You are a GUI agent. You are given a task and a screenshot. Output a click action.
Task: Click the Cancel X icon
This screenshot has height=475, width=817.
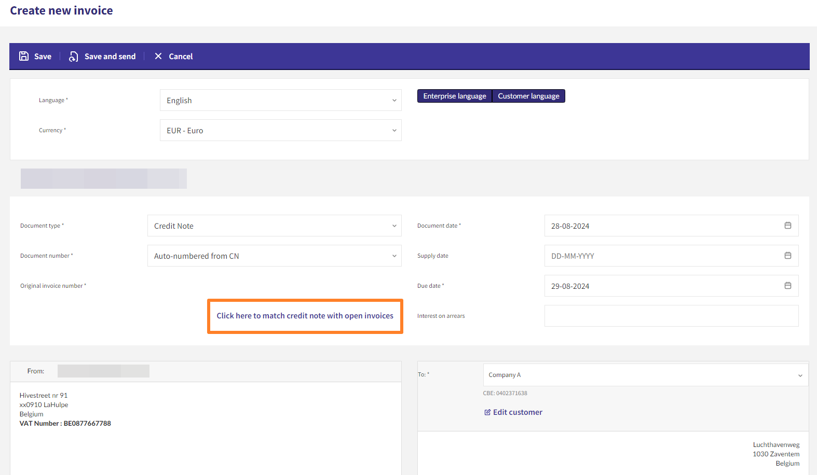[x=158, y=56]
